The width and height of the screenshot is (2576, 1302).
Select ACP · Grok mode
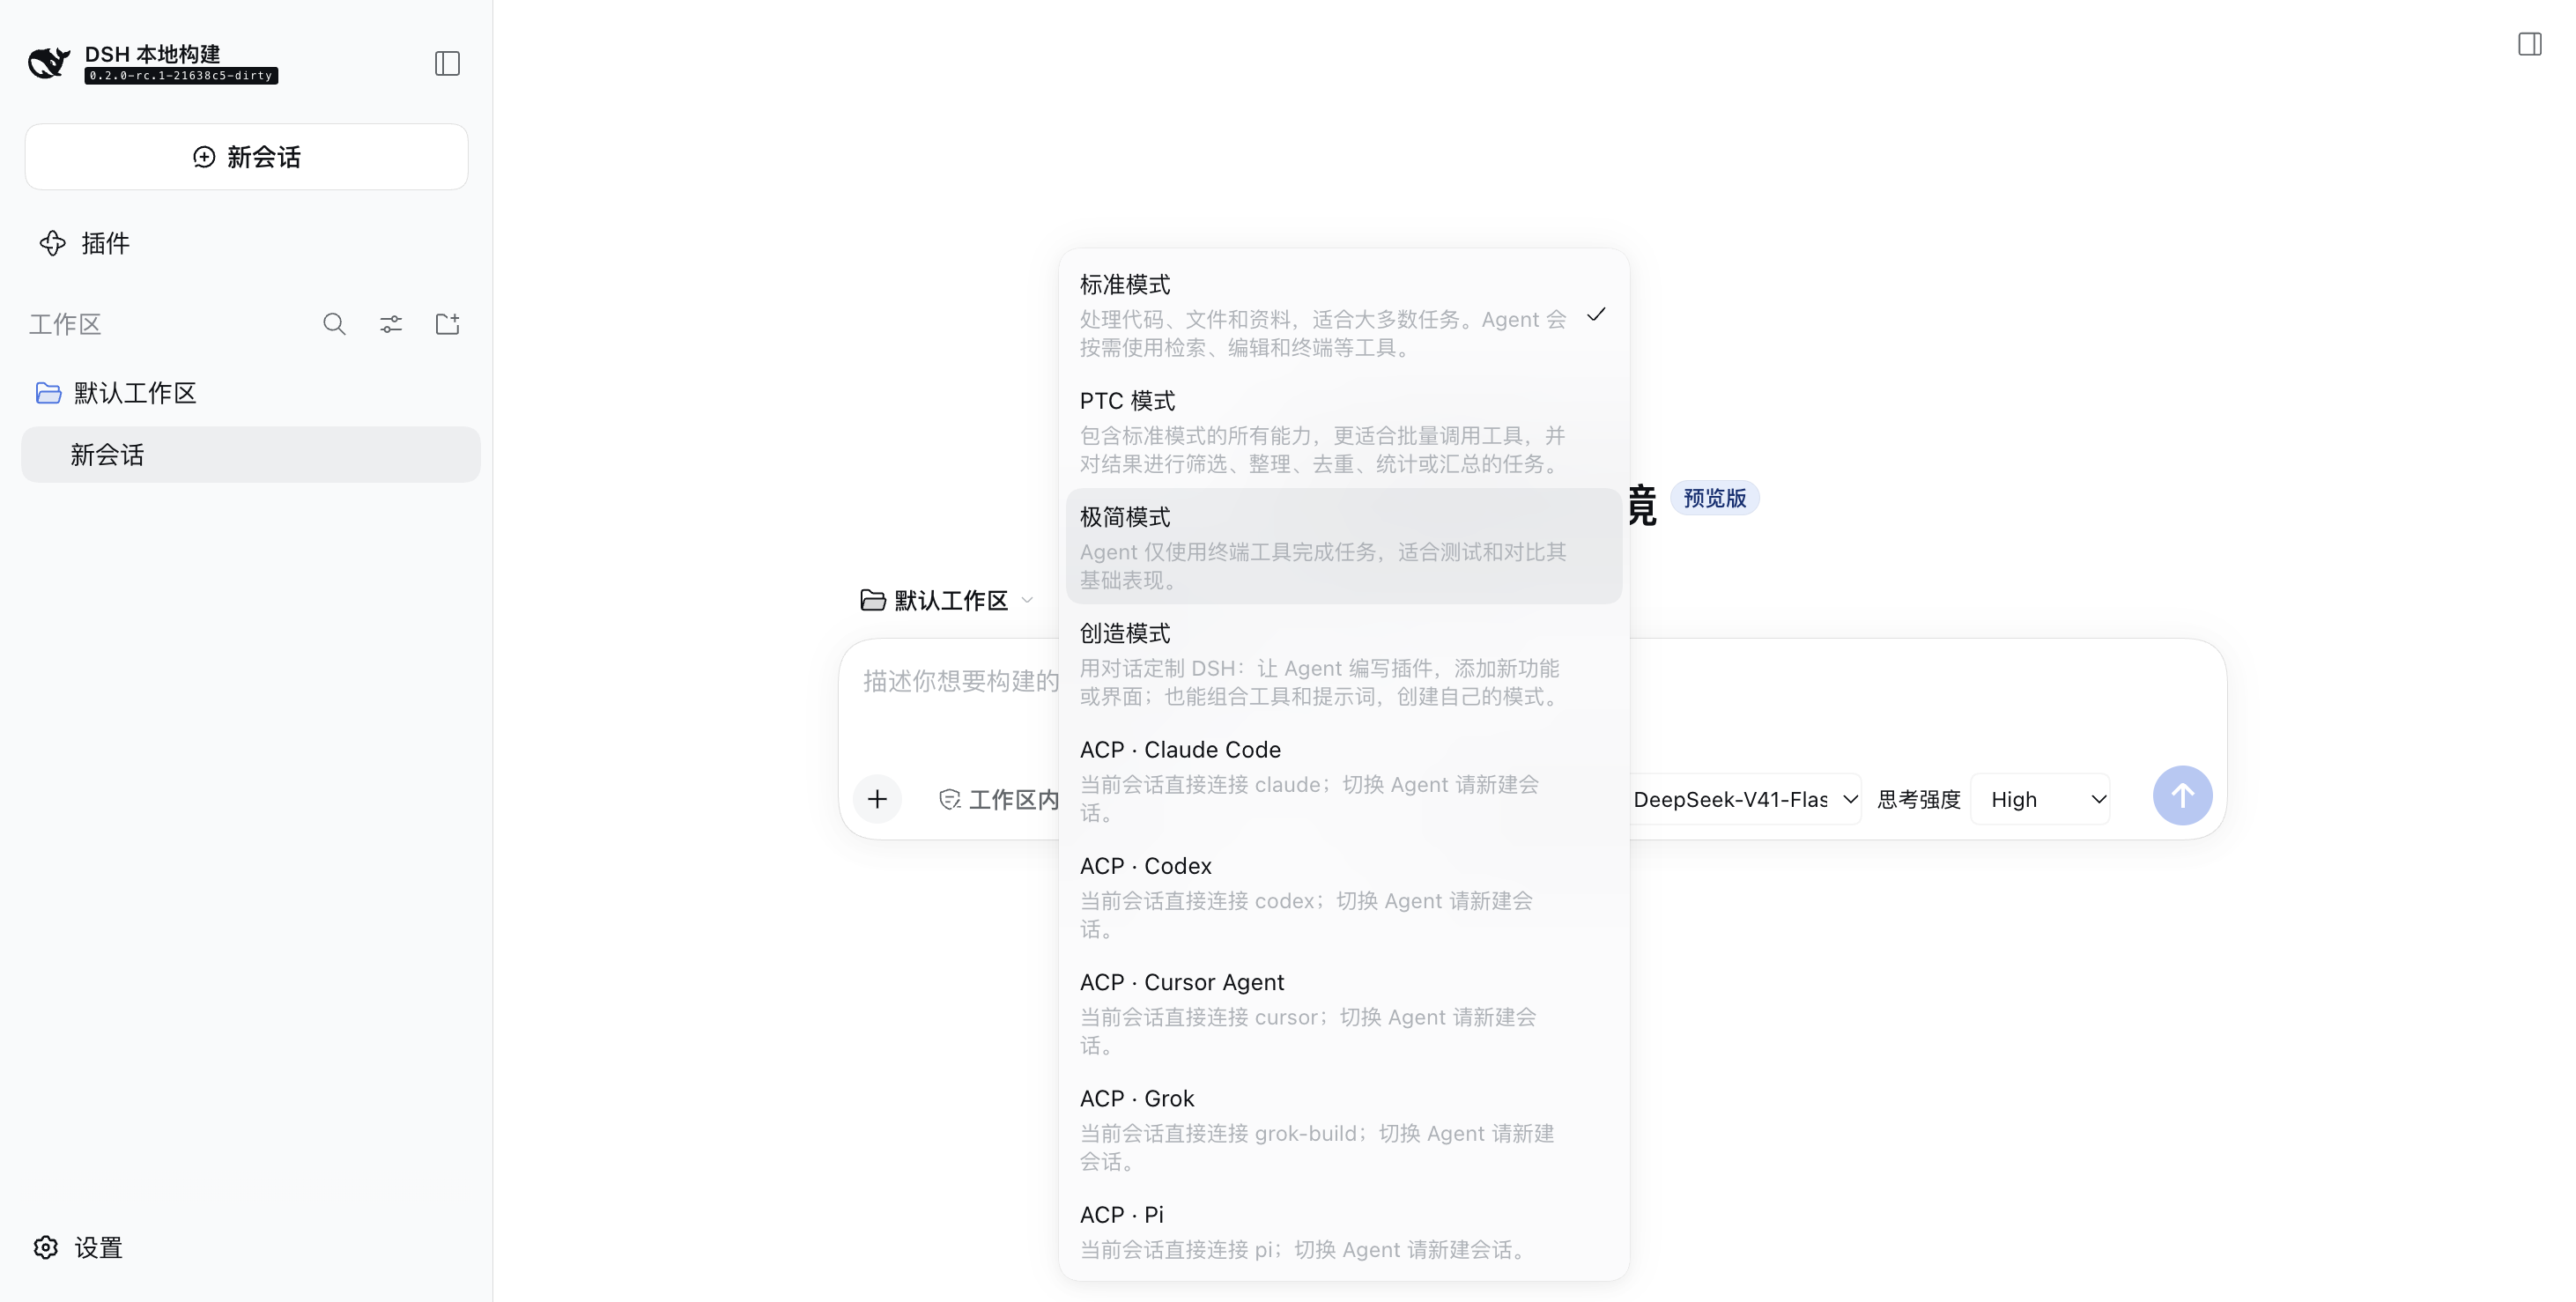[1343, 1128]
